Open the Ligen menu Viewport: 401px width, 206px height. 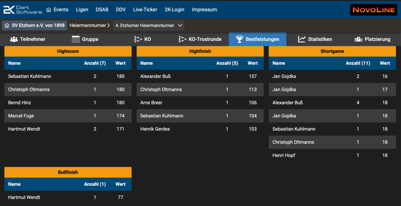coord(82,10)
